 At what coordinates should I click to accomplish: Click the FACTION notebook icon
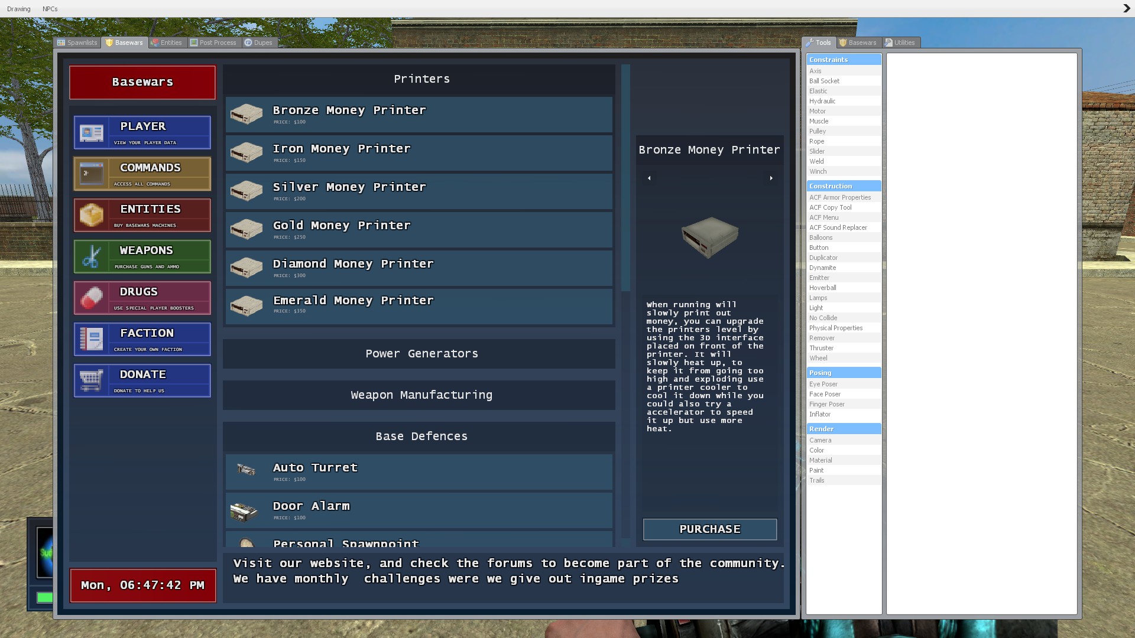[x=92, y=339]
